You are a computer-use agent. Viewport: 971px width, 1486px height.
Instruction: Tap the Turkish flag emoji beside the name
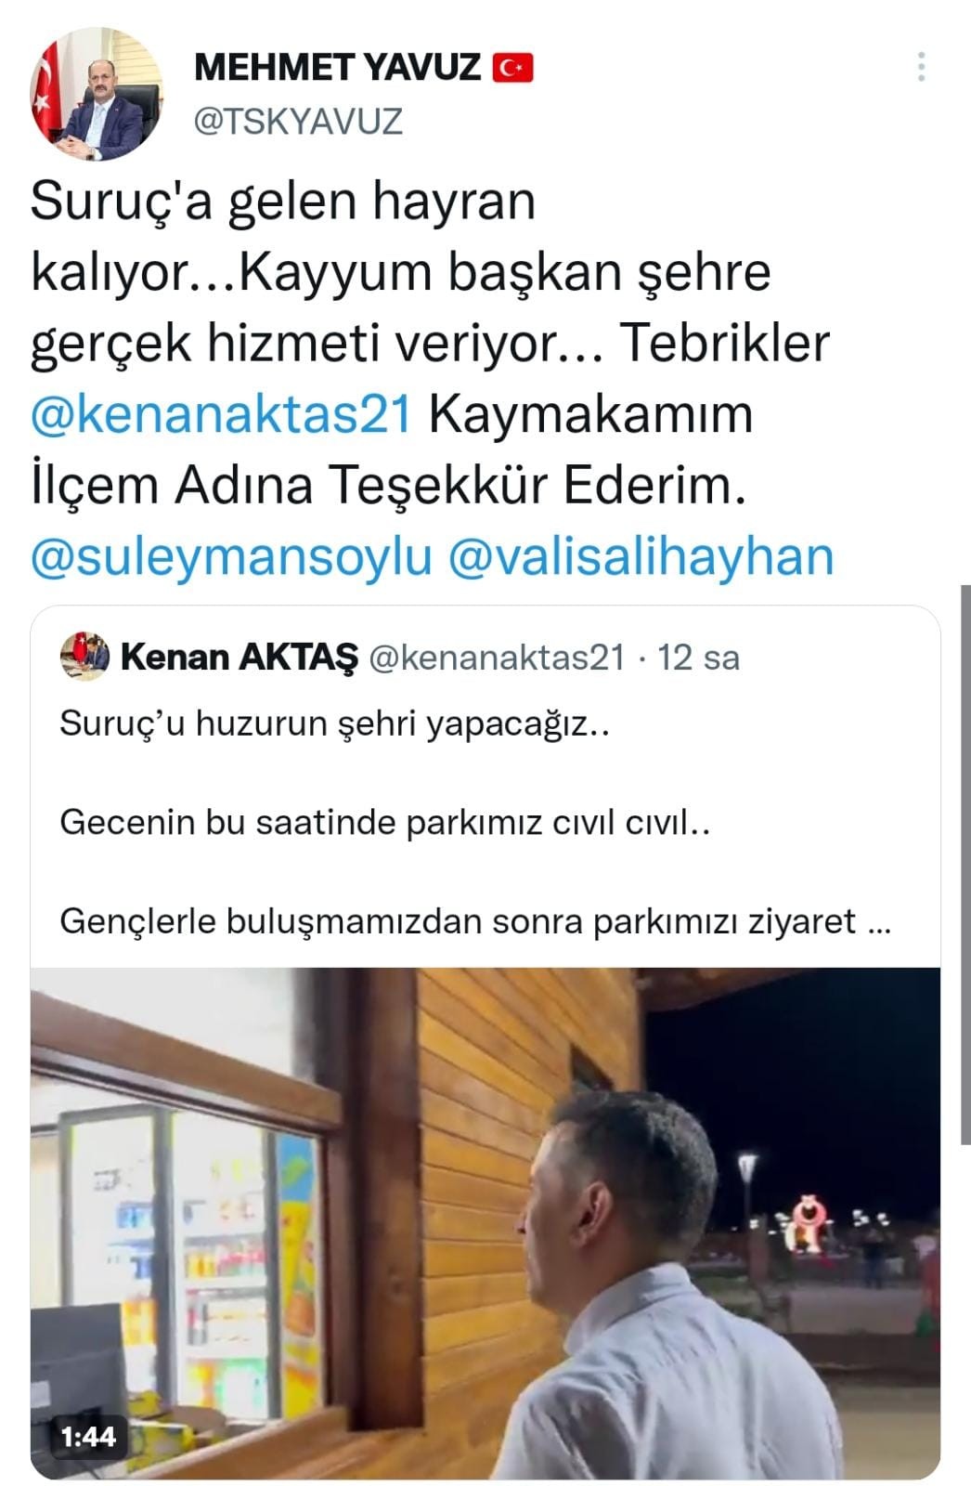pyautogui.click(x=511, y=68)
